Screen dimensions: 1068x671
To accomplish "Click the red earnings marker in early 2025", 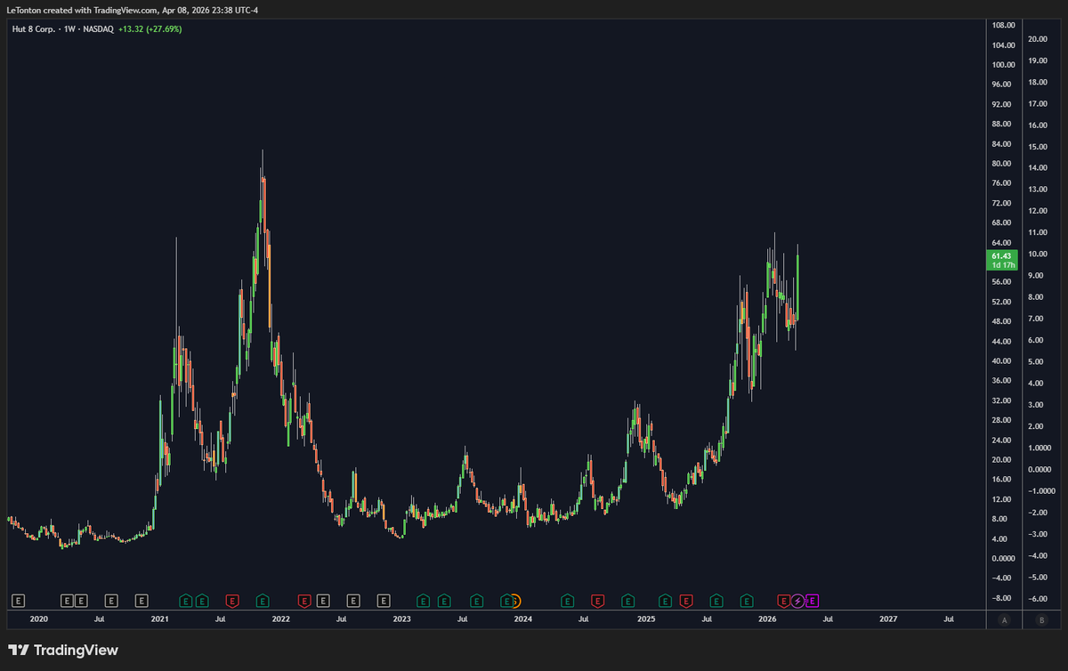I will click(685, 601).
